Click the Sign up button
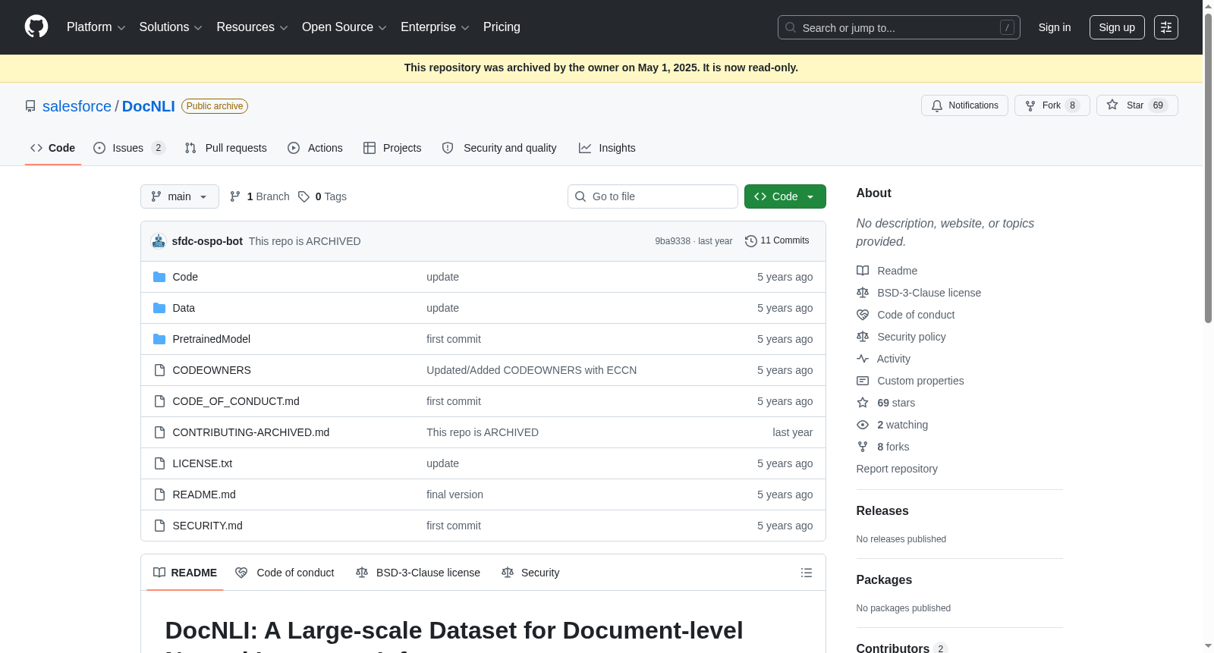This screenshot has height=653, width=1214. tap(1117, 27)
